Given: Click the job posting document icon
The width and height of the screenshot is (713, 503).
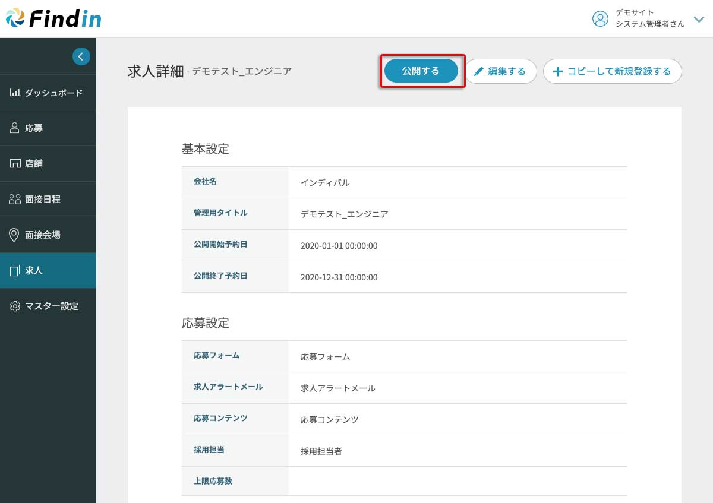Looking at the screenshot, I should coord(15,271).
